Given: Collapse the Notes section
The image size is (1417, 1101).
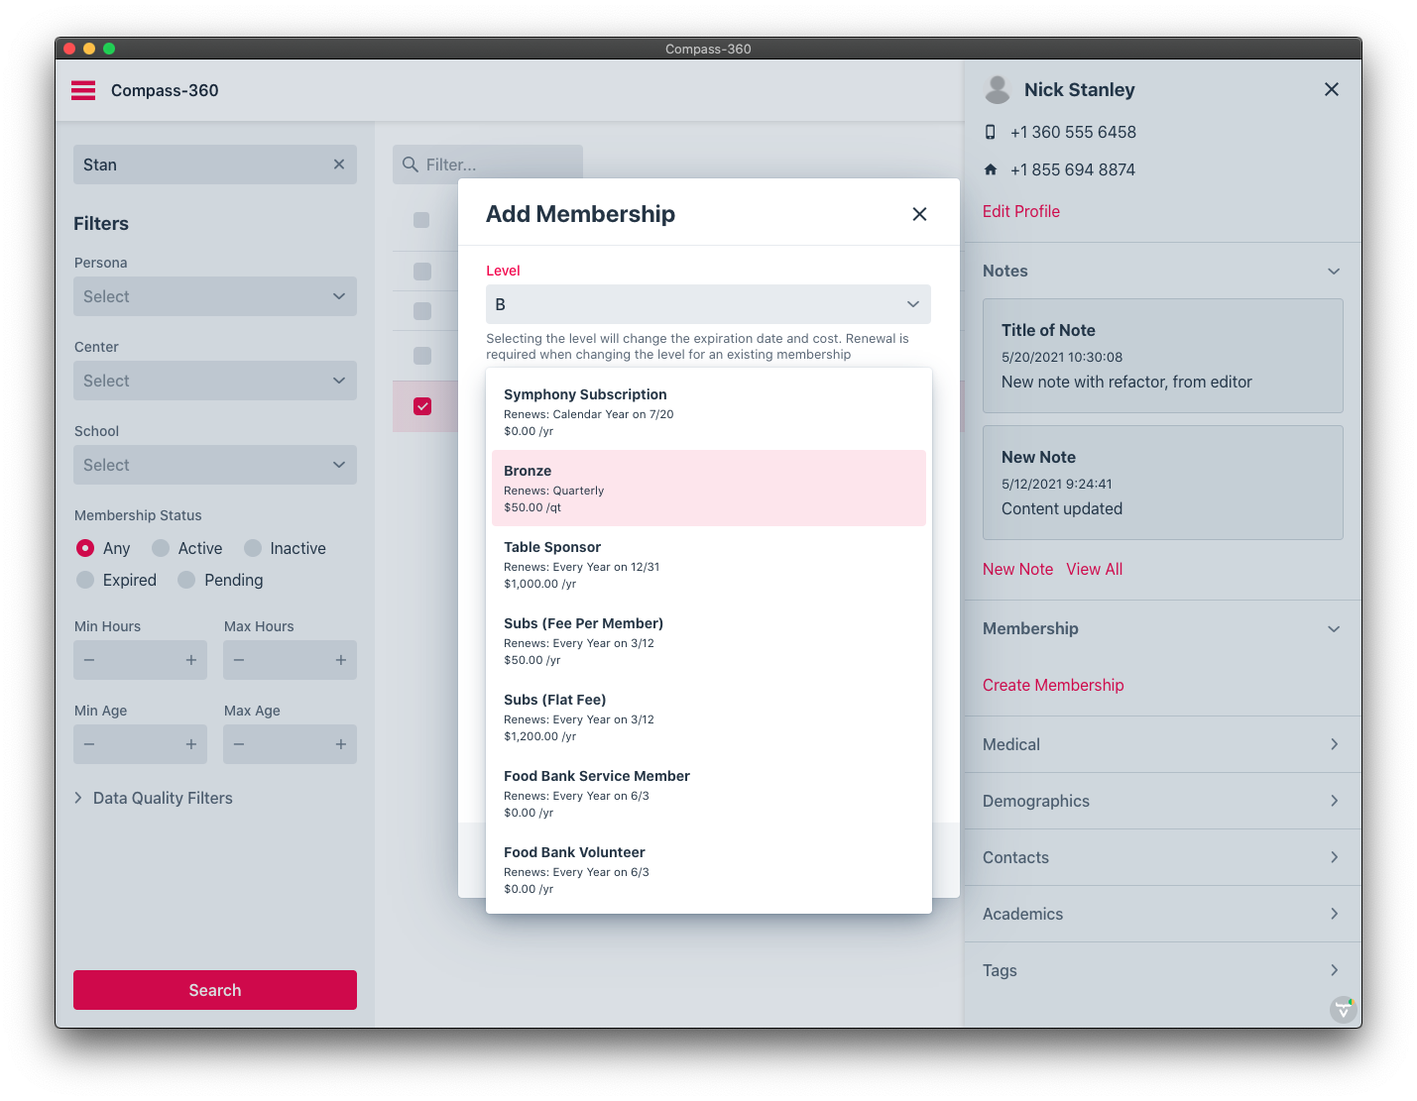Looking at the screenshot, I should [1334, 271].
